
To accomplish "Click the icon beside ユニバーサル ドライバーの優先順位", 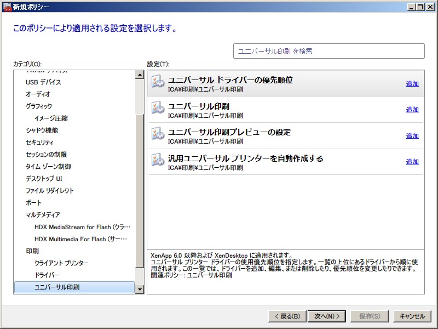I will pyautogui.click(x=158, y=83).
